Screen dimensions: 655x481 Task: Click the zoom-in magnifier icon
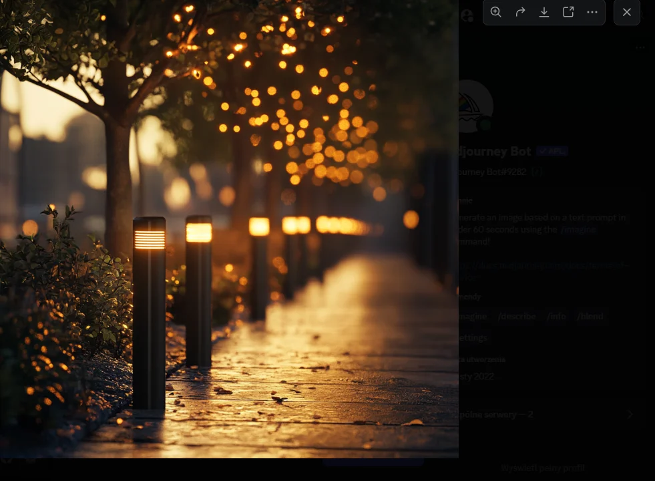click(x=496, y=12)
